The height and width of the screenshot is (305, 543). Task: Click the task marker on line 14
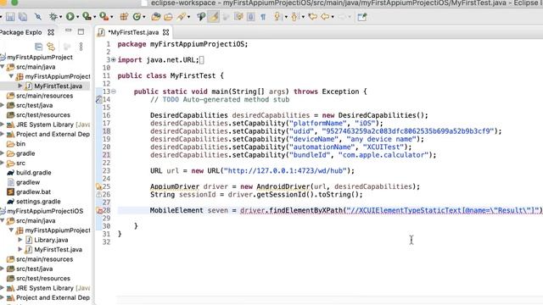pyautogui.click(x=98, y=100)
